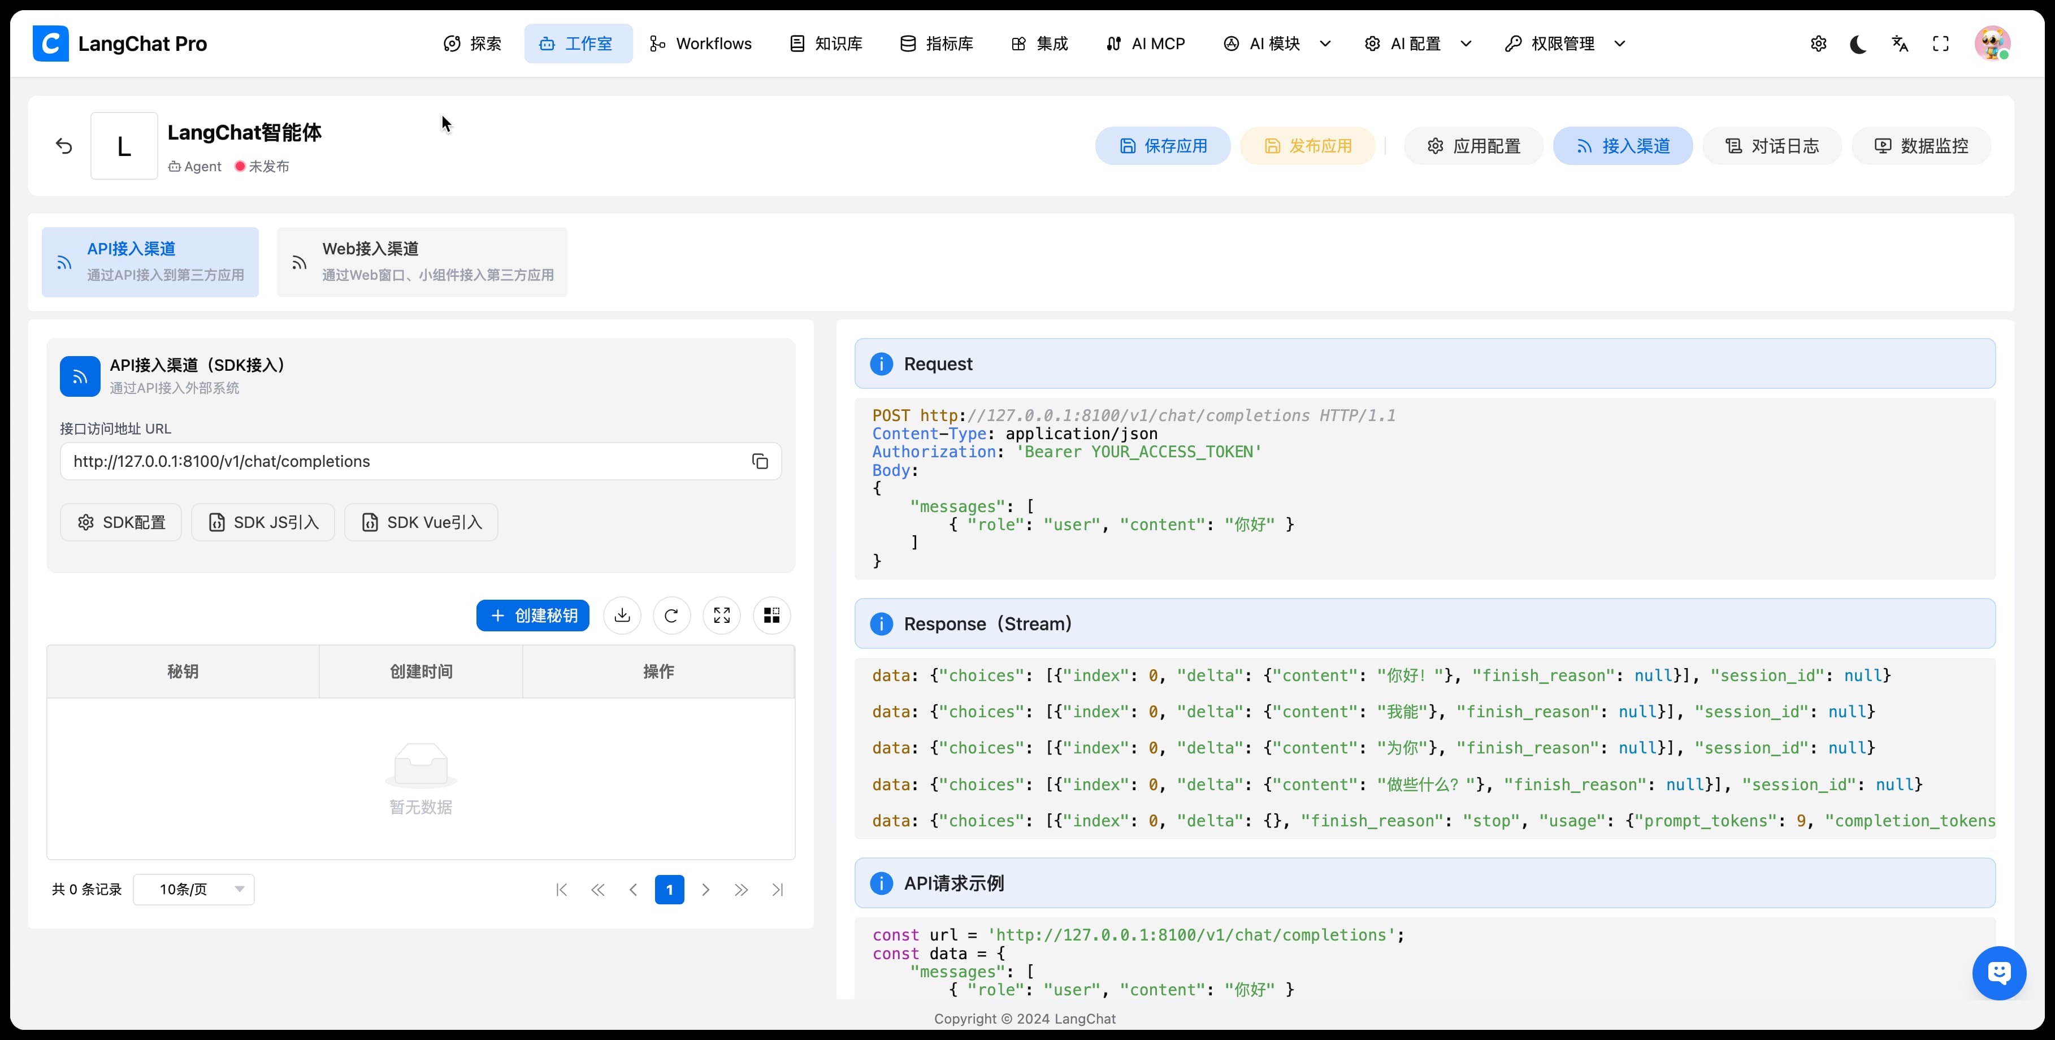The image size is (2055, 1040).
Task: Select 接入渠道 access channel tab
Action: pyautogui.click(x=1623, y=146)
